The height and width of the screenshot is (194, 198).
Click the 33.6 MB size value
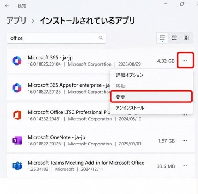[x=166, y=166]
